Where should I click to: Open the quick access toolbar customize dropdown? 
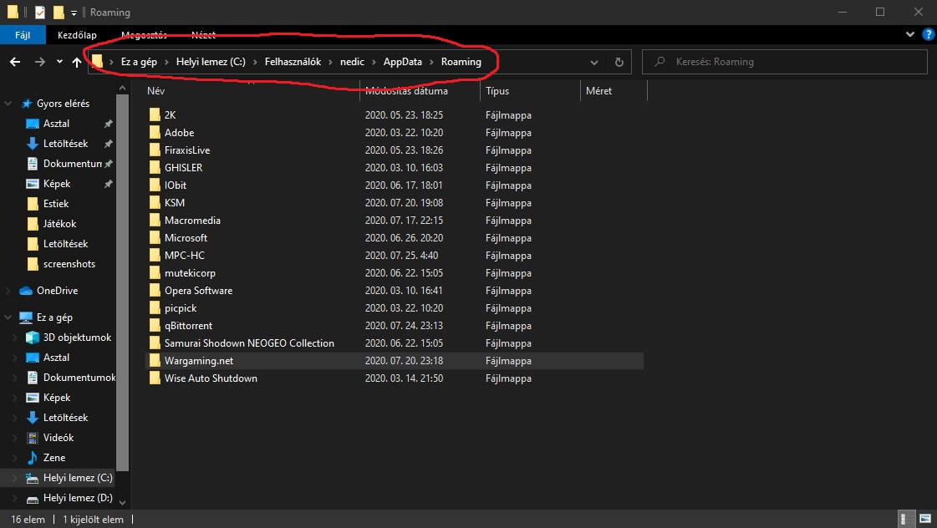(x=74, y=13)
